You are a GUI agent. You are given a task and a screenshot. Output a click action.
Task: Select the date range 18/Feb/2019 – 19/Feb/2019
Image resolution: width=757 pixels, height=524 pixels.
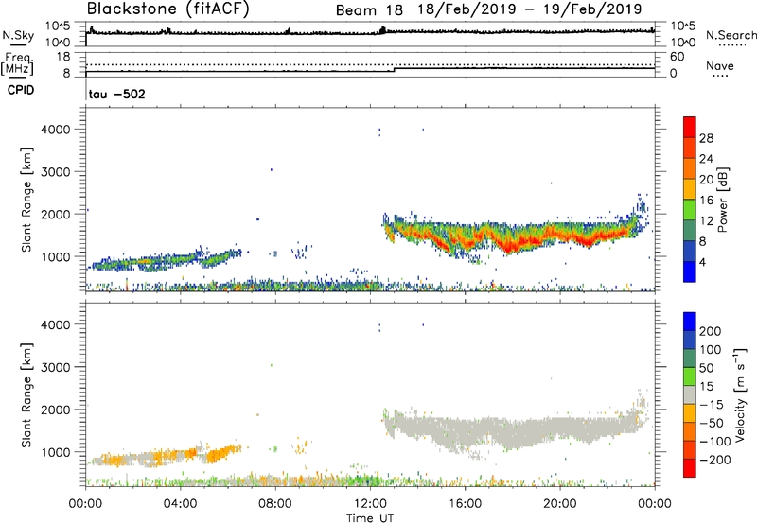(x=530, y=9)
